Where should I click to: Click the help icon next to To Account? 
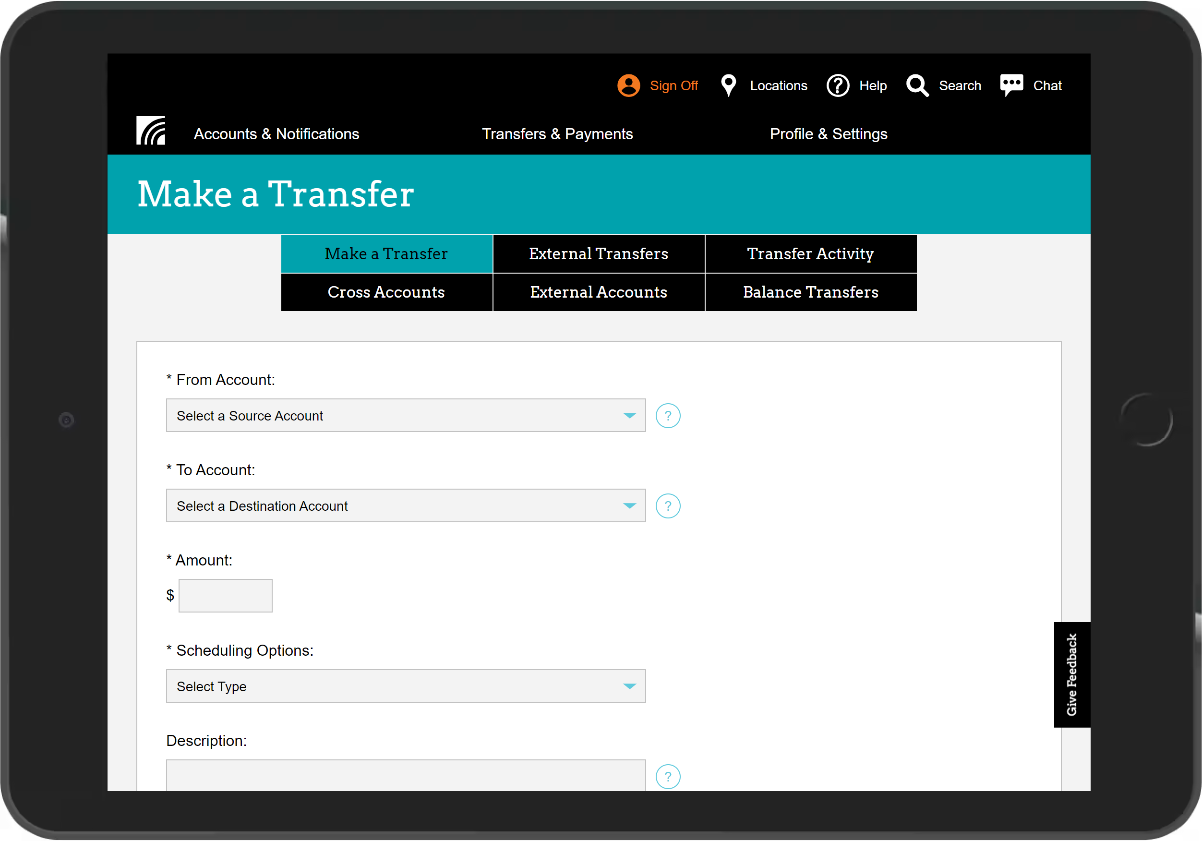(x=669, y=506)
